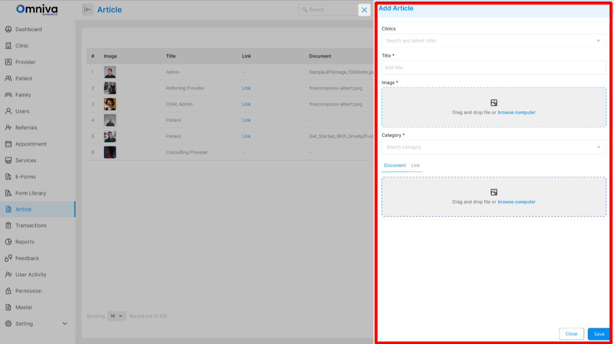Switch to the Link tab
Image resolution: width=614 pixels, height=344 pixels.
click(415, 165)
